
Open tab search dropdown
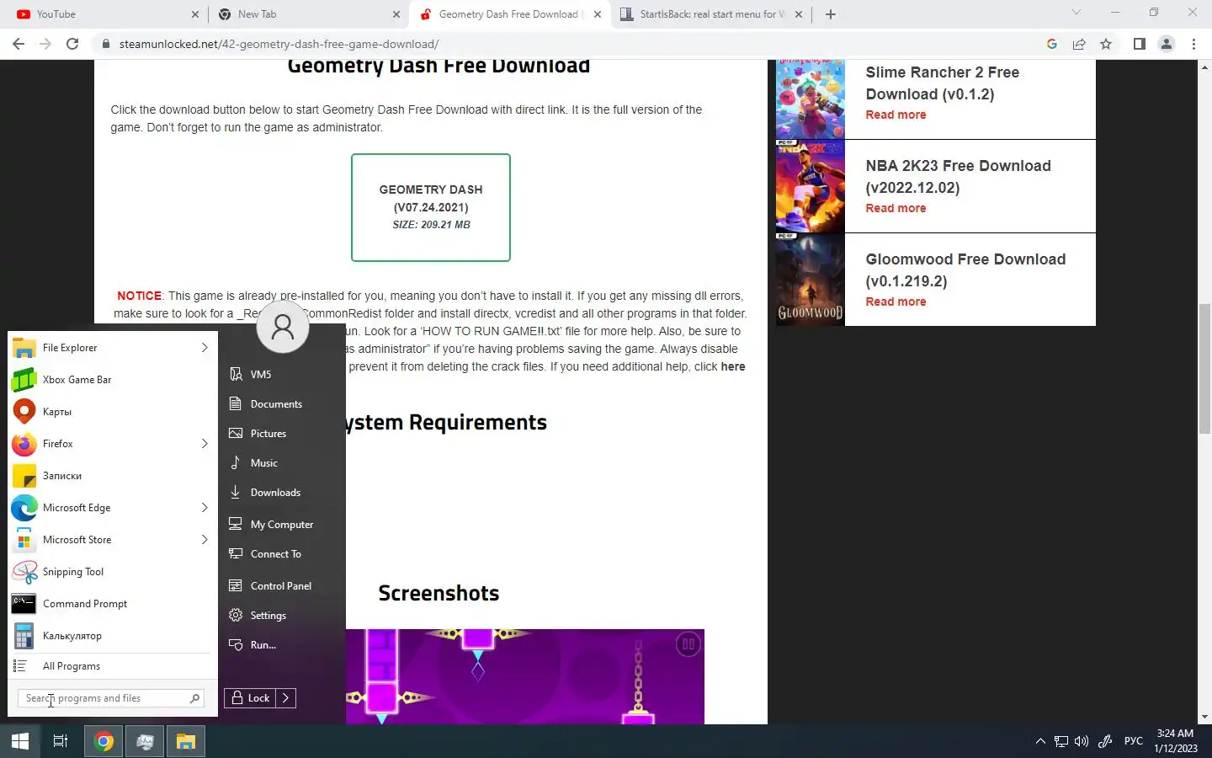tap(1076, 13)
